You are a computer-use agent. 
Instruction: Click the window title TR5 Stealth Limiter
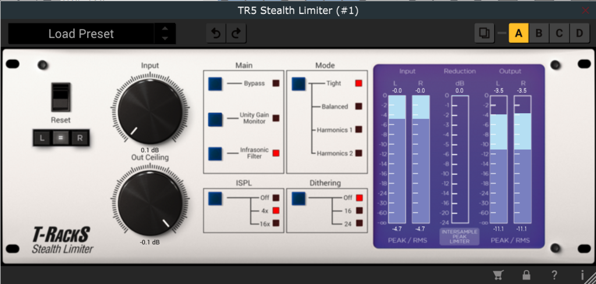click(298, 10)
